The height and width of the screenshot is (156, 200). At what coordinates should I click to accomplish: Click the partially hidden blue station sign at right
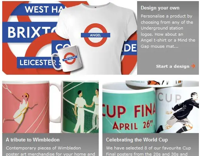pyautogui.click(x=129, y=48)
